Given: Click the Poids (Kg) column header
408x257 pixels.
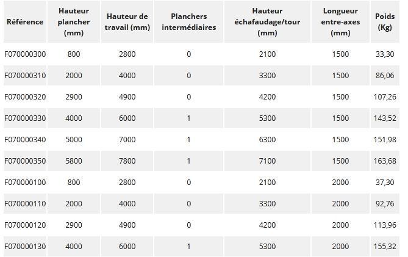Looking at the screenshot, I should point(385,22).
